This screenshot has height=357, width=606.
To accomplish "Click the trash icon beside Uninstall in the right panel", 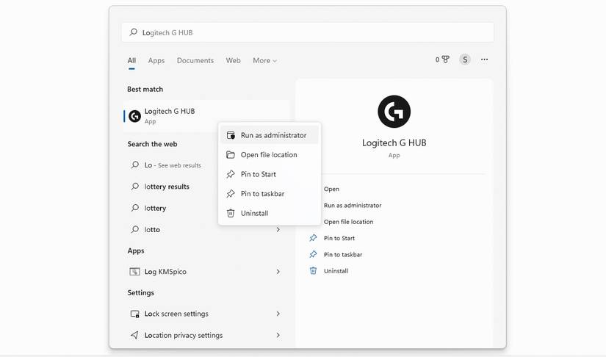I will click(314, 271).
